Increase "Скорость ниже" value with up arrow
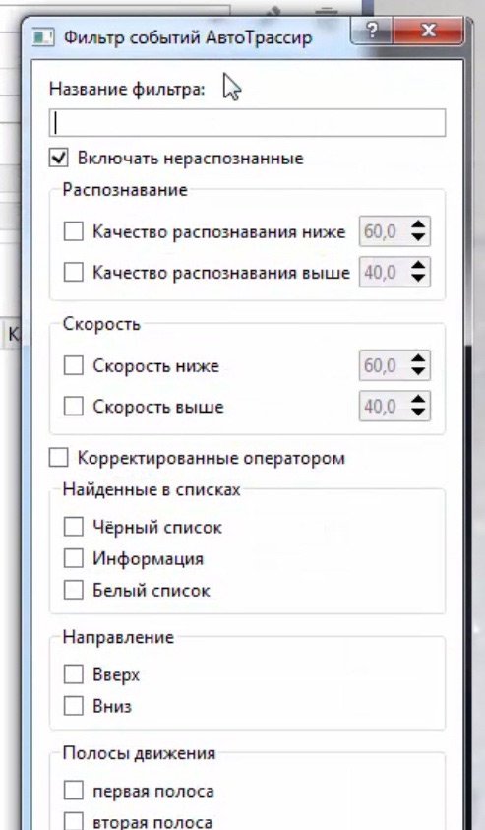Viewport: 485px width, 830px height. click(418, 359)
